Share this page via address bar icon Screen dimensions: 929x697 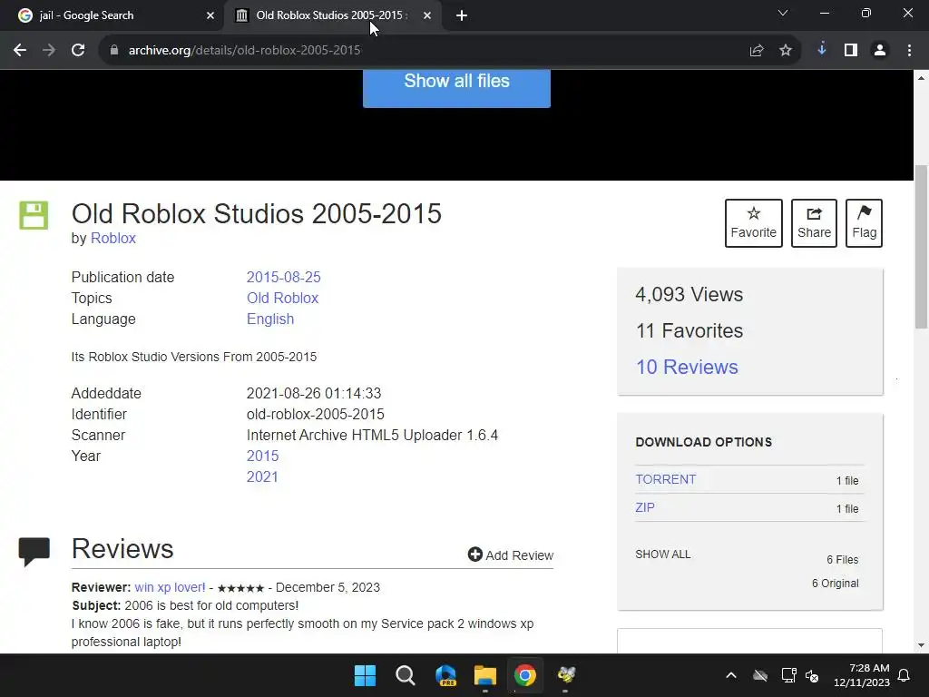757,51
